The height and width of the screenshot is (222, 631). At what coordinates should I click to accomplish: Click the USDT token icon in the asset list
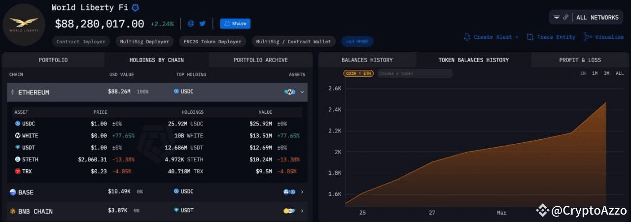pos(18,148)
